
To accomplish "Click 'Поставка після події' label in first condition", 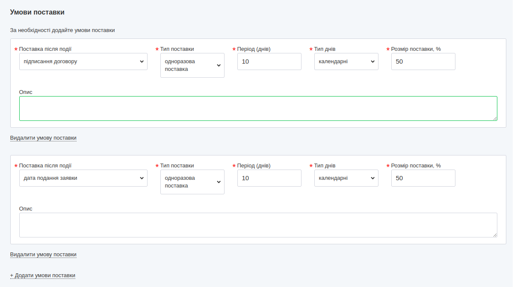I will tap(45, 49).
